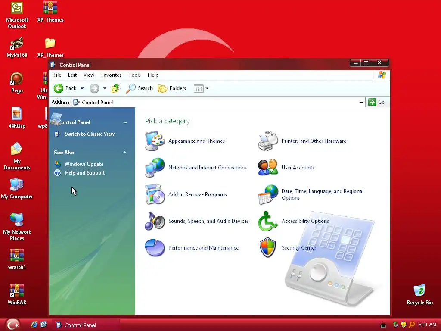Click the Add or Remove Programs text link

pyautogui.click(x=197, y=194)
